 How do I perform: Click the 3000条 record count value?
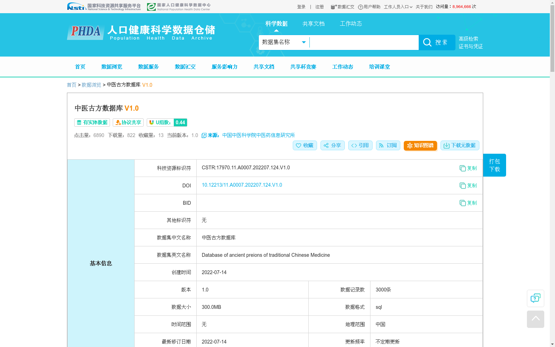click(383, 290)
